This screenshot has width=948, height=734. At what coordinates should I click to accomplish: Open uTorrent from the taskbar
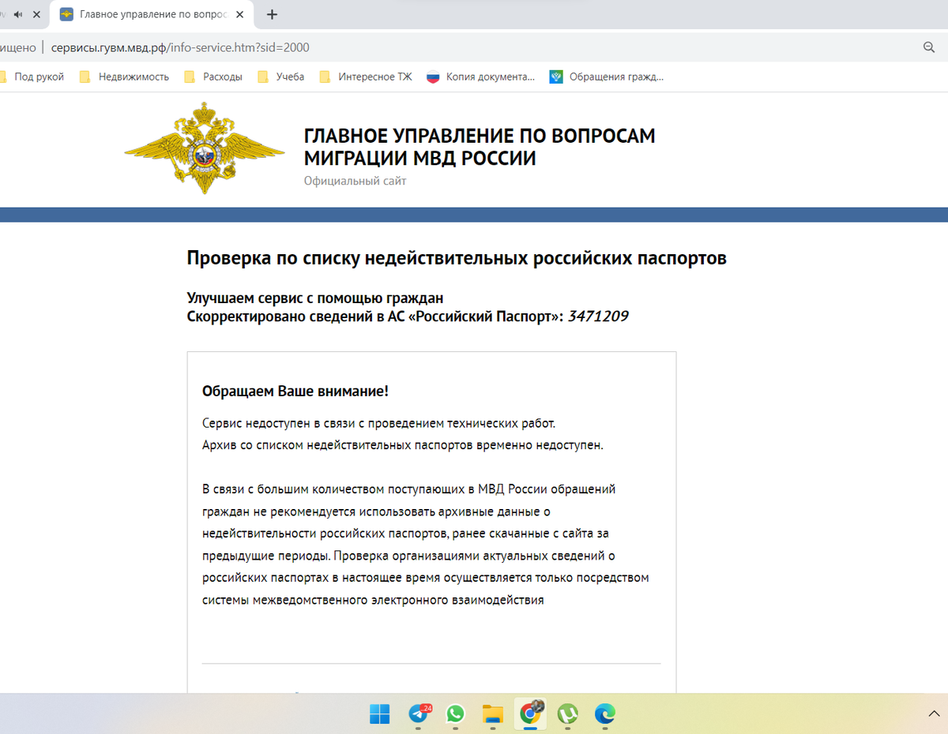pyautogui.click(x=567, y=714)
